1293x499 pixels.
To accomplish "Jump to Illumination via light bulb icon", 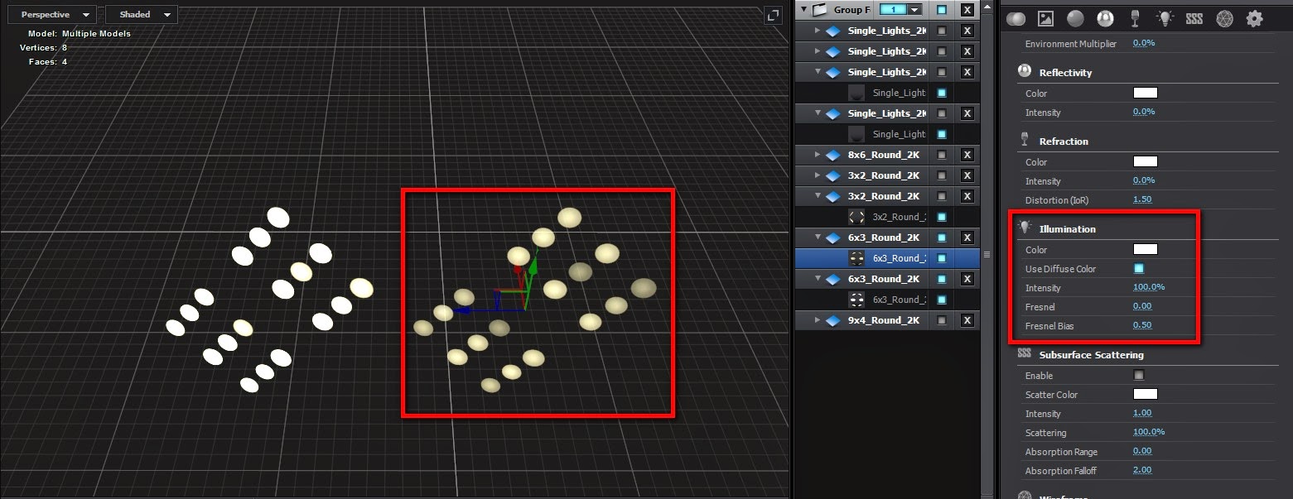I will click(x=1165, y=18).
